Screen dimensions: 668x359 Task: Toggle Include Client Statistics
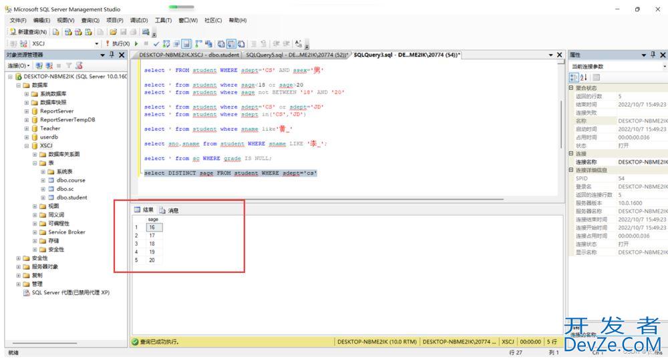(208, 43)
